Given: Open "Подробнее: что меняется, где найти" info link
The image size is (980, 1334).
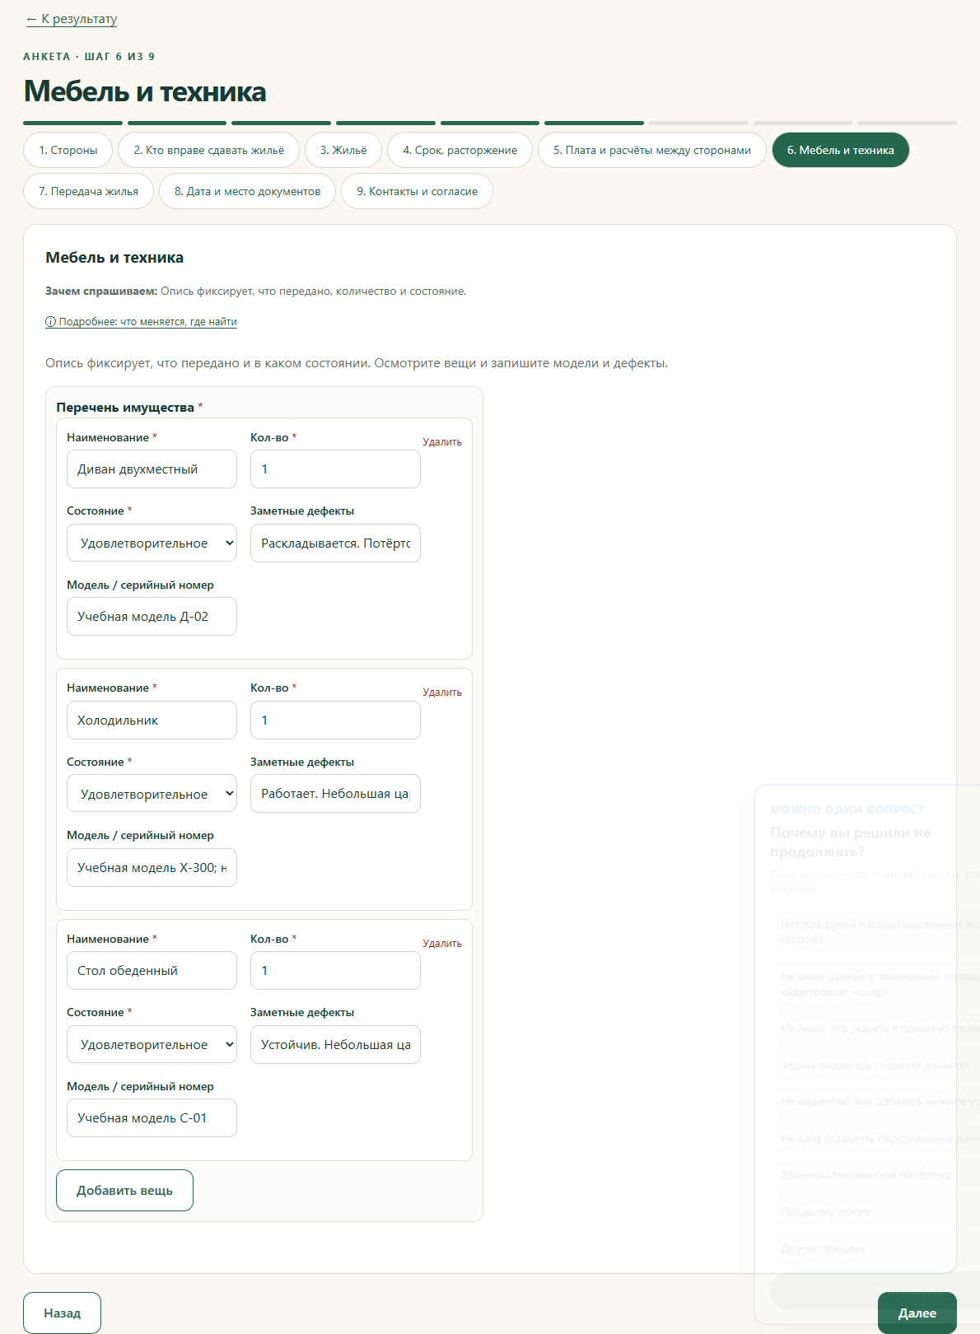Looking at the screenshot, I should coord(141,322).
